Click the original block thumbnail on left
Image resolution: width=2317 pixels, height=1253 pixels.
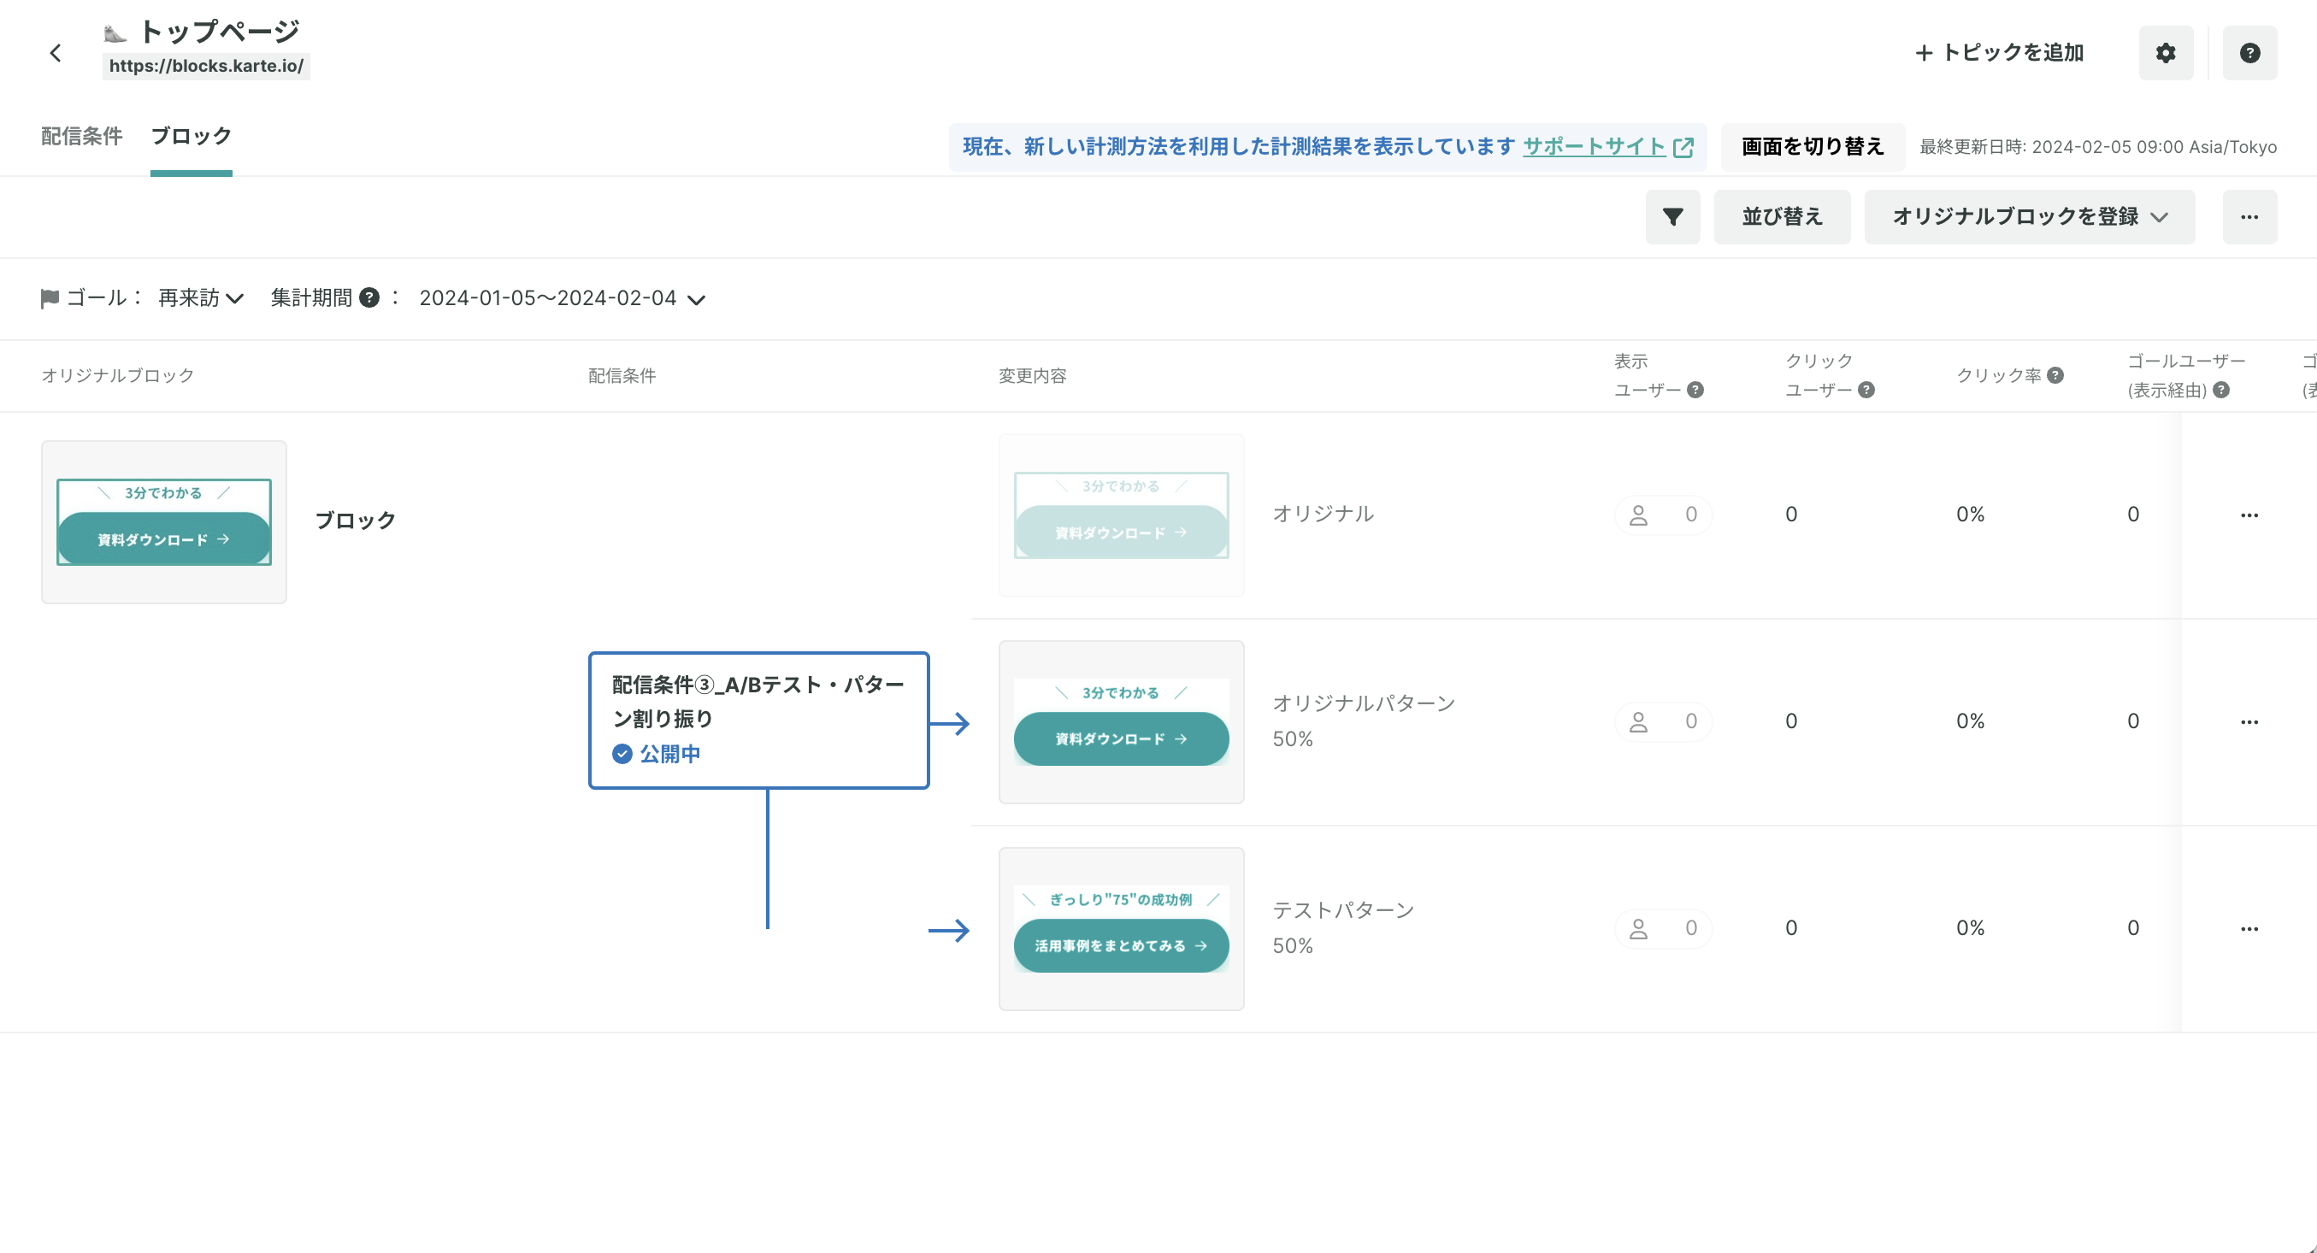click(x=163, y=521)
